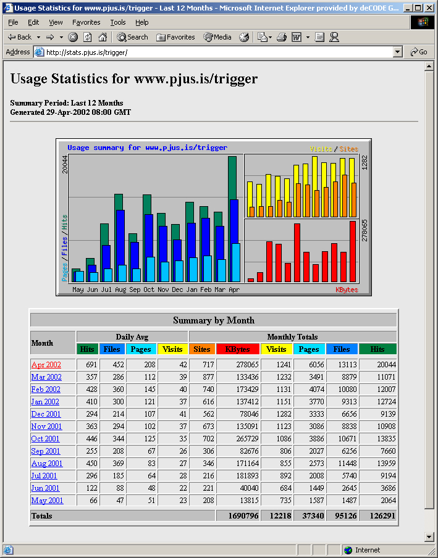
Task: Open the Edit menu
Action: click(33, 22)
